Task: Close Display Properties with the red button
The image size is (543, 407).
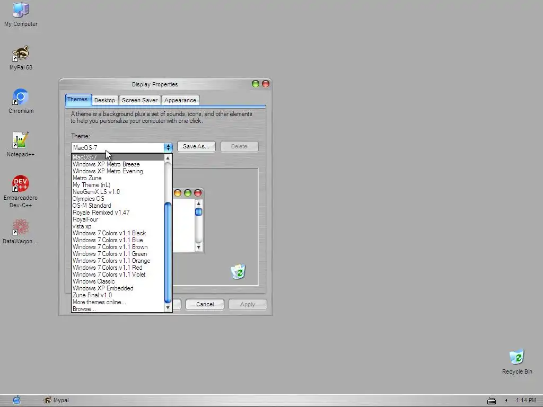Action: (266, 84)
